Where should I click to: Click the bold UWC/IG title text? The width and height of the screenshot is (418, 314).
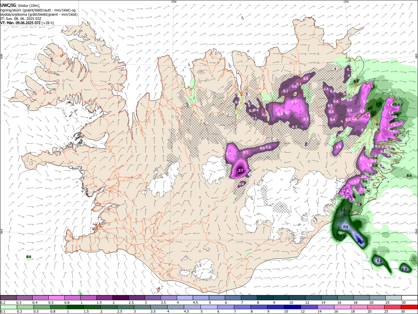click(8, 5)
